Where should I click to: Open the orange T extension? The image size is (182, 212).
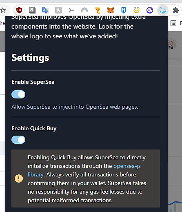pyautogui.click(x=98, y=10)
